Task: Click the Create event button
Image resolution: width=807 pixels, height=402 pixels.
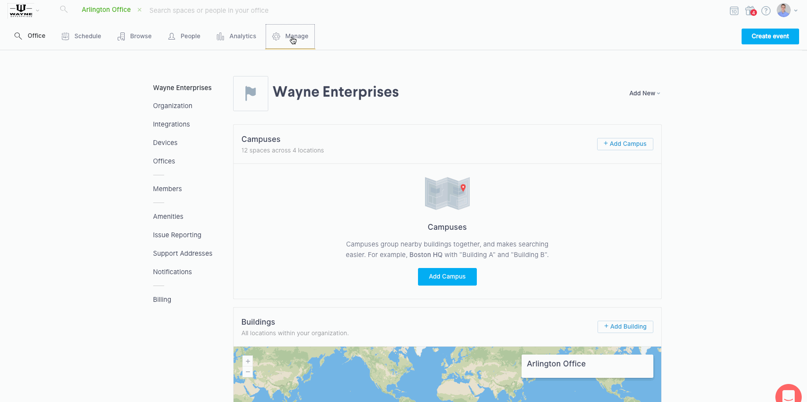Action: pos(770,36)
